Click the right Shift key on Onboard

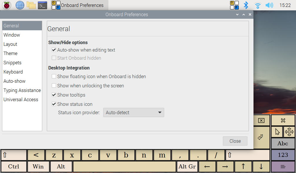tap(248, 155)
